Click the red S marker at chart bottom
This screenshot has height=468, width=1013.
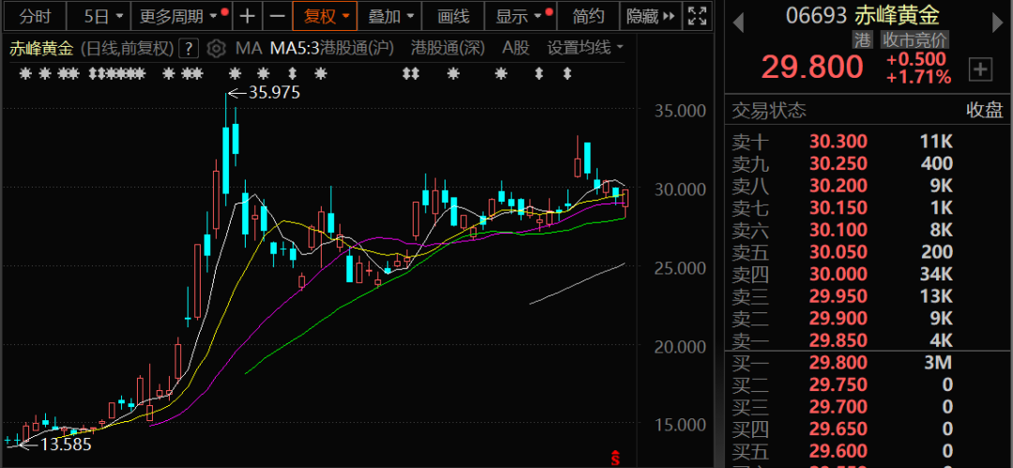tap(615, 458)
